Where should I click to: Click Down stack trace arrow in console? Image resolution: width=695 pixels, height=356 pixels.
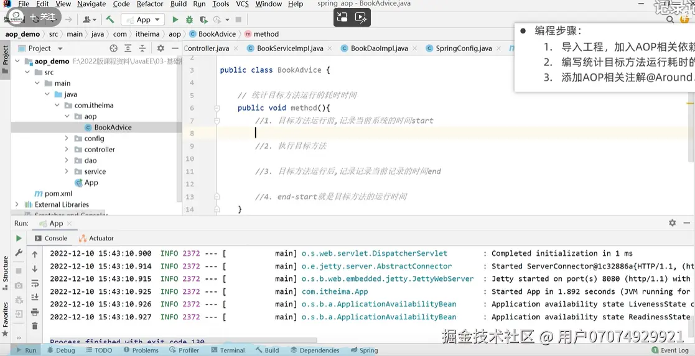coord(35,269)
